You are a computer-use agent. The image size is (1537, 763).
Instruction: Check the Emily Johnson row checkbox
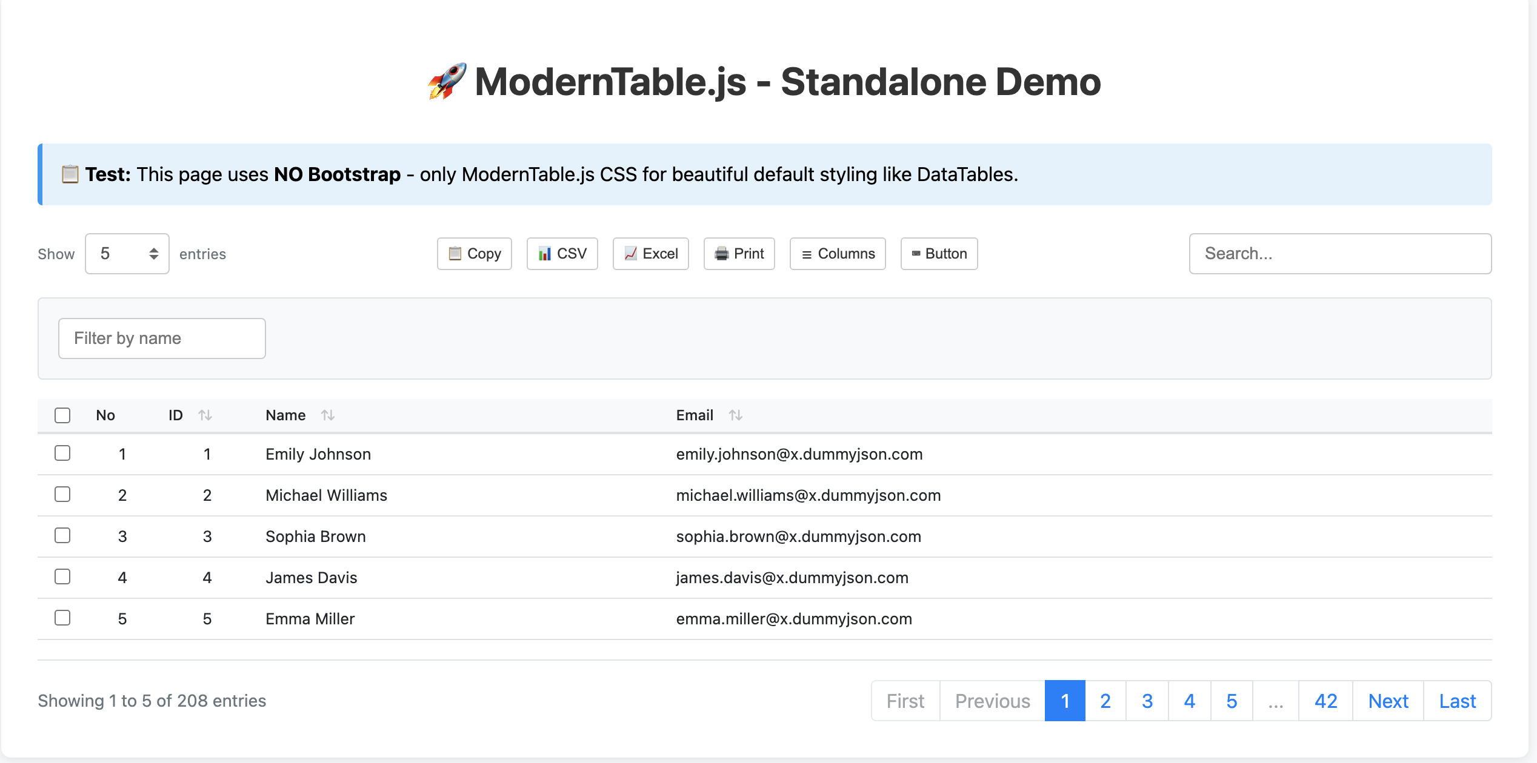pos(62,454)
